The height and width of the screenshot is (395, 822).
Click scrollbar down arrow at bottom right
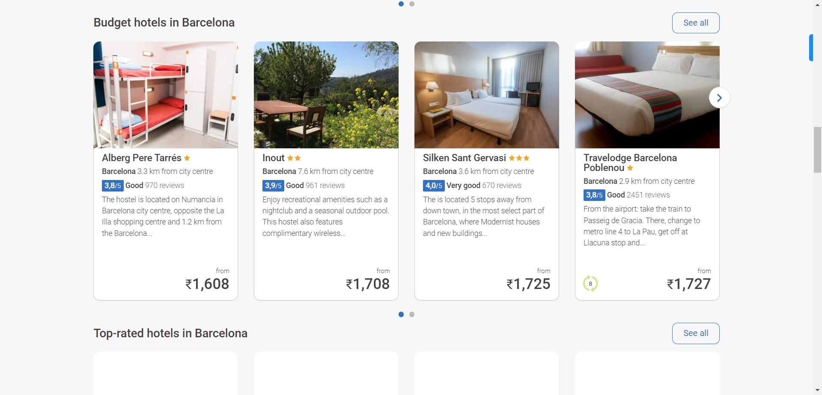pos(818,391)
